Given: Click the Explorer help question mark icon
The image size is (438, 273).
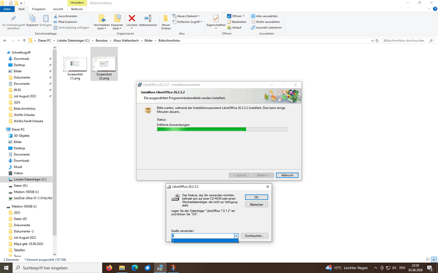Looking at the screenshot, I should click(x=435, y=9).
